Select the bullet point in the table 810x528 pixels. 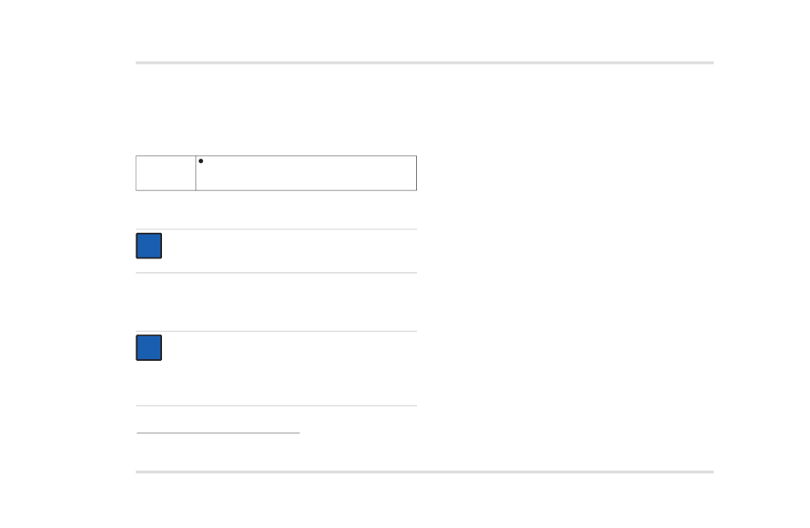tap(201, 161)
